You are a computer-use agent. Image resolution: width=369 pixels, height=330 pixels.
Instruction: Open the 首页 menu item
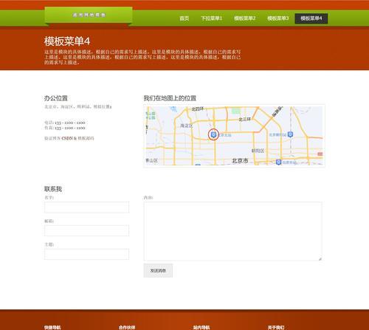(x=184, y=18)
